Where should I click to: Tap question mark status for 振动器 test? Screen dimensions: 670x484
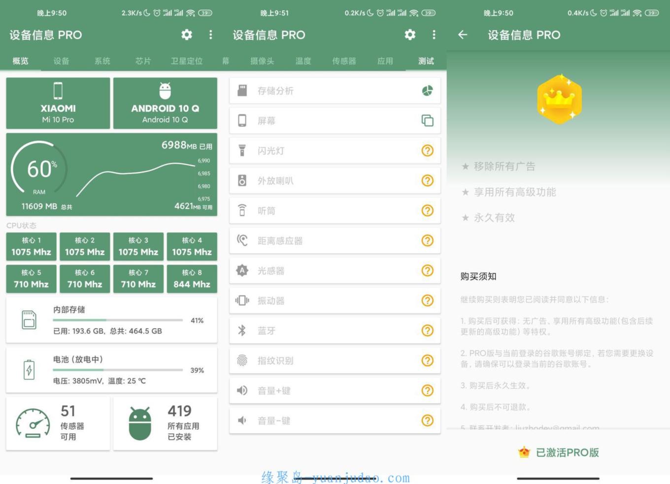coord(428,301)
